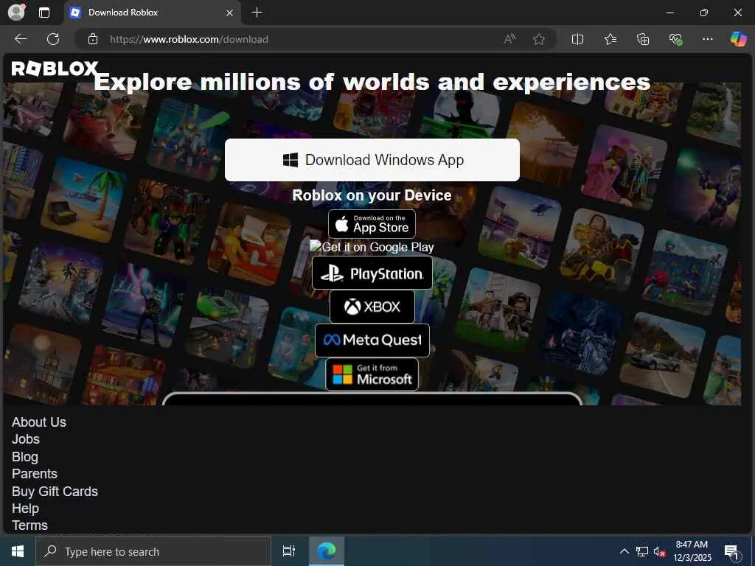
Task: Open the Favorites list icon
Action: (x=610, y=39)
